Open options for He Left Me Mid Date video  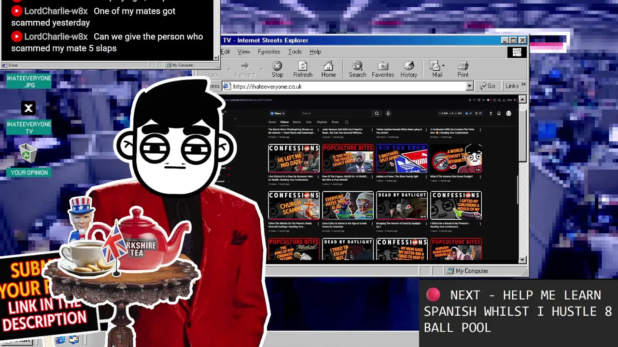[318, 177]
